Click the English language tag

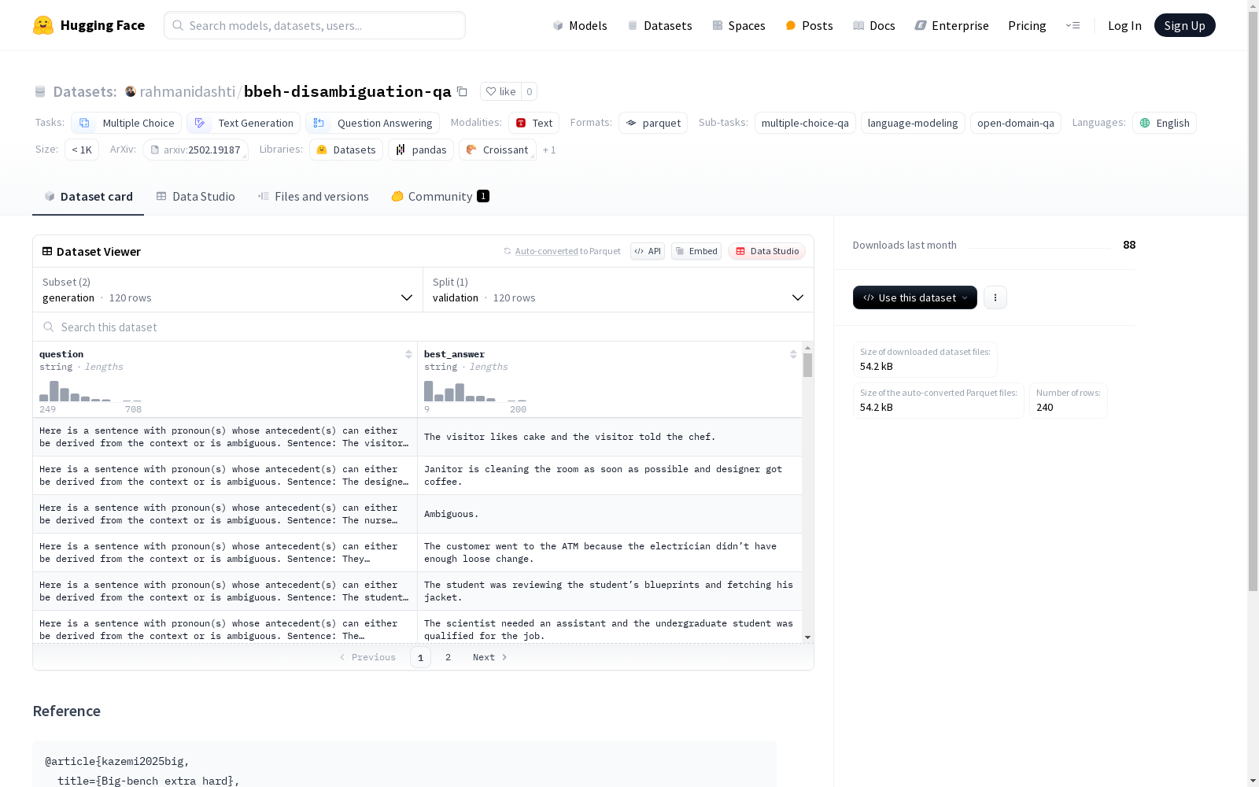pyautogui.click(x=1165, y=123)
